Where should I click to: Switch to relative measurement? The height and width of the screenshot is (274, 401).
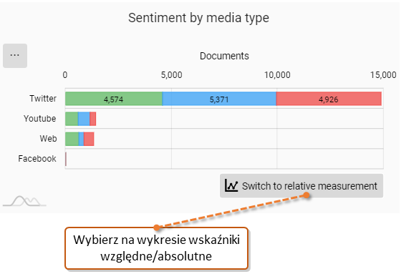tap(301, 186)
